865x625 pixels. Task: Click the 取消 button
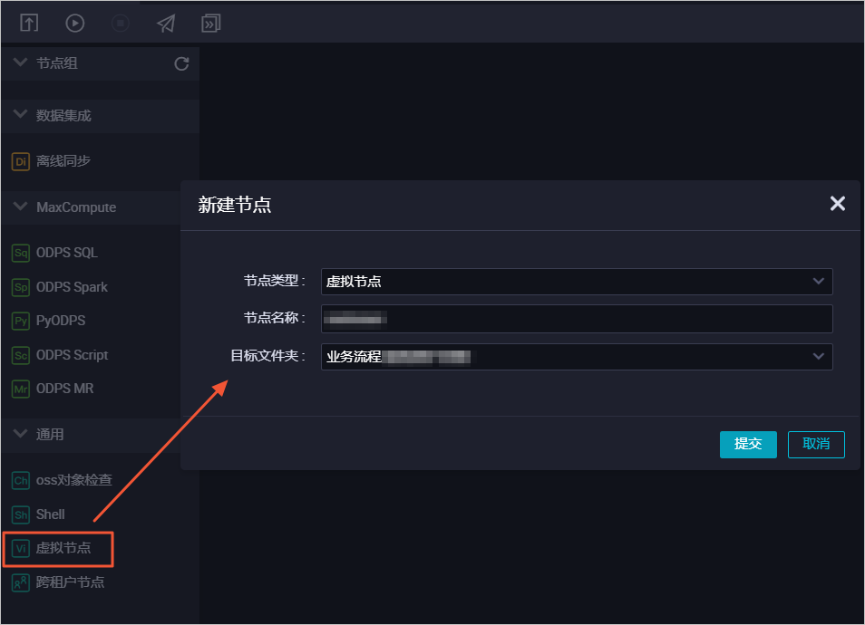816,444
